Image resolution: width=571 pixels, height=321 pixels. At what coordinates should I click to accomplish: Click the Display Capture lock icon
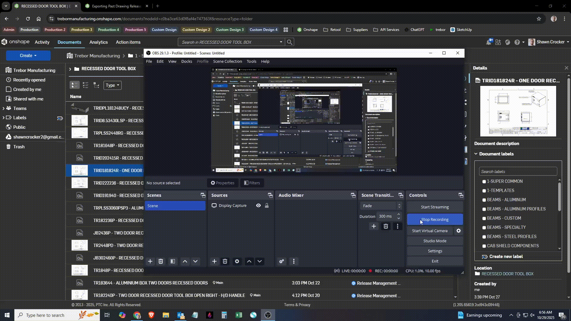tap(267, 206)
